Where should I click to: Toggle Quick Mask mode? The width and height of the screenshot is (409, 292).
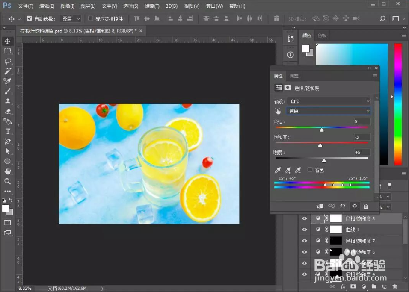(7, 223)
